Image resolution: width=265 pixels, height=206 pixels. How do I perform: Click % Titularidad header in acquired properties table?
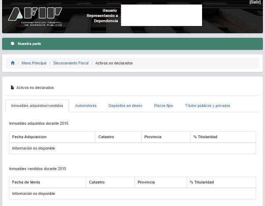click(x=205, y=137)
